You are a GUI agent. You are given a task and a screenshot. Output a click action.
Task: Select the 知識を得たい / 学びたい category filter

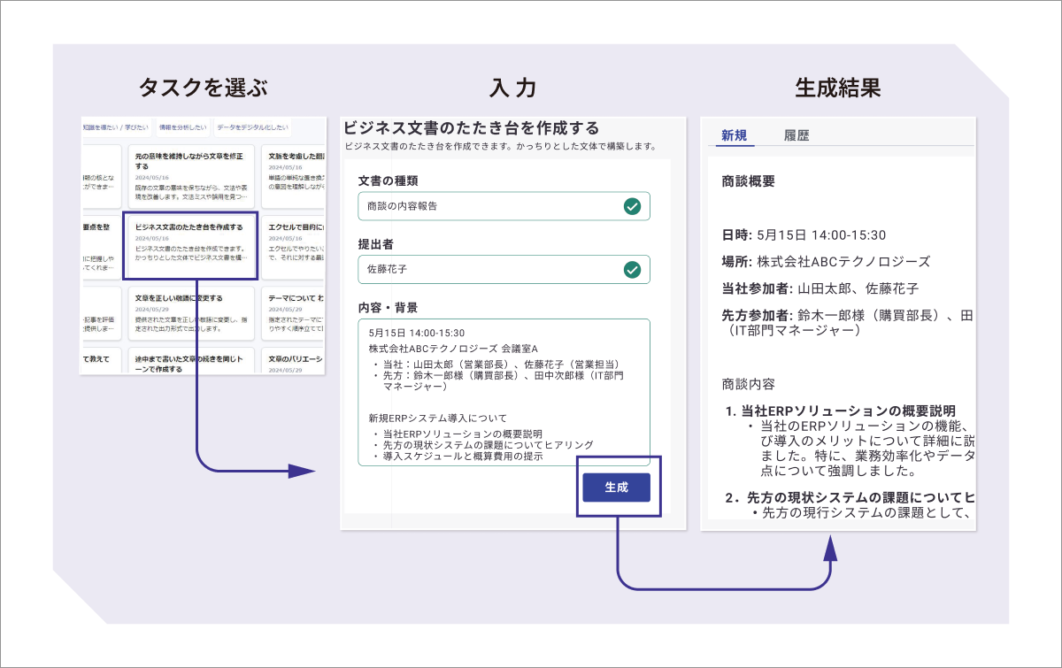[x=115, y=128]
